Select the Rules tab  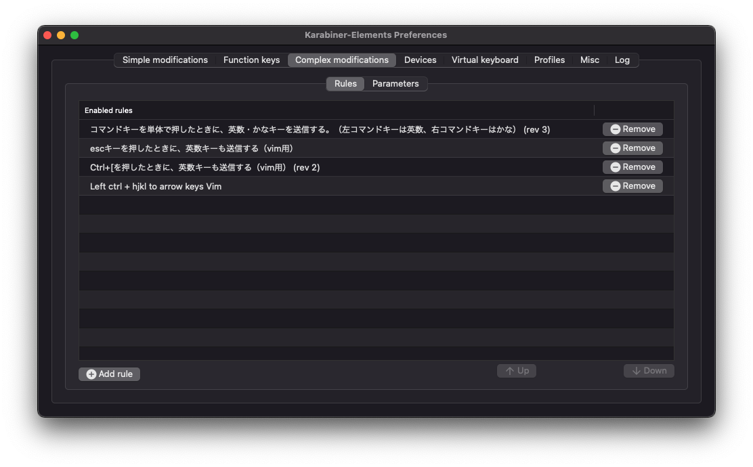345,83
